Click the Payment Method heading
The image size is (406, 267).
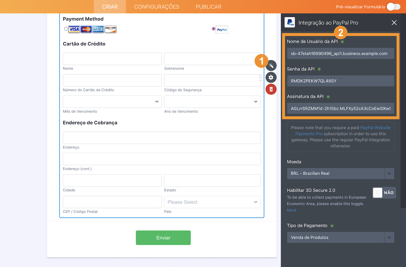[x=83, y=19]
